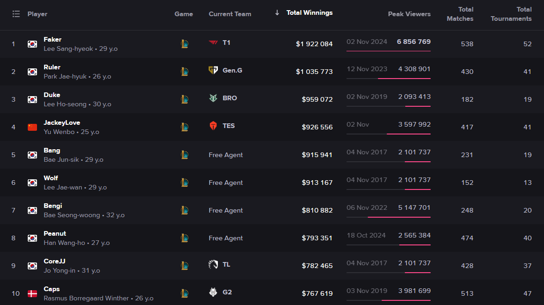Click the Current Team column header
The image size is (544, 305).
point(230,14)
